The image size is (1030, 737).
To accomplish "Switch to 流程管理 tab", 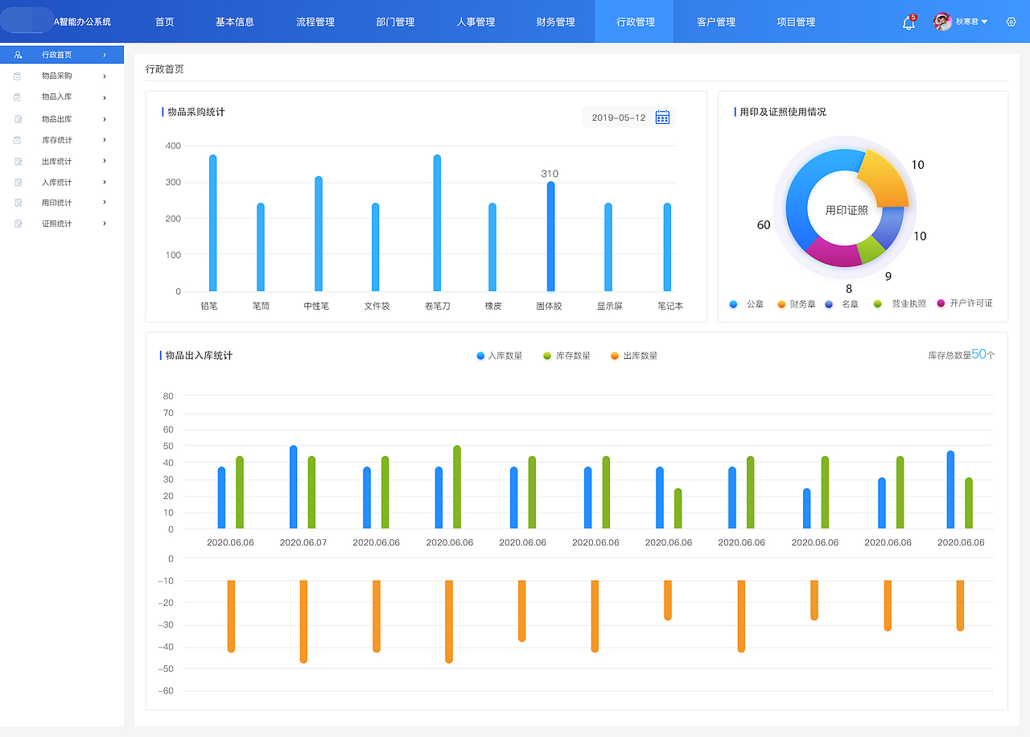I will [315, 22].
